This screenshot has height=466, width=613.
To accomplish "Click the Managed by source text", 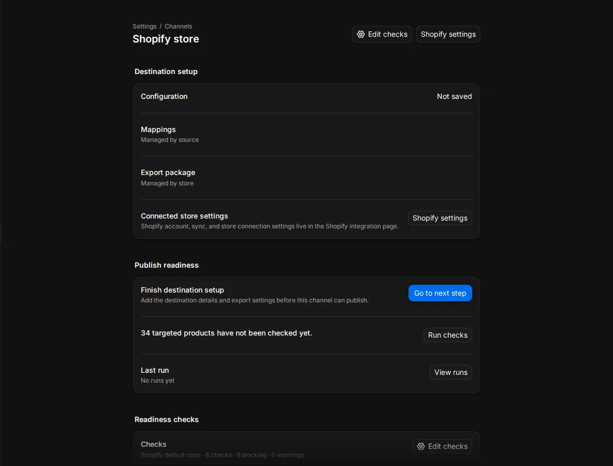I will [x=170, y=140].
